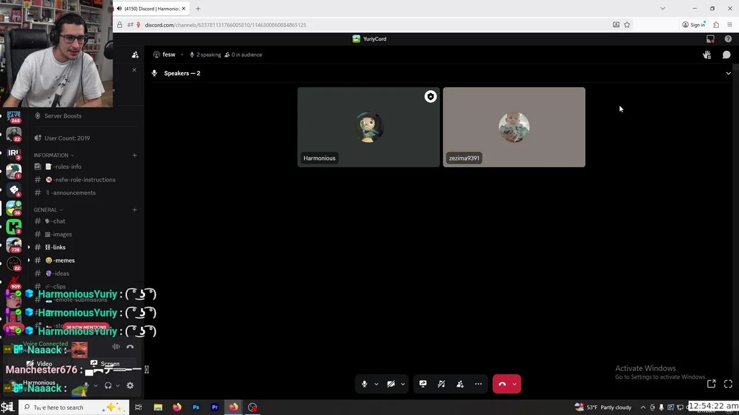Select Harmonious speaker tile

coord(368,127)
